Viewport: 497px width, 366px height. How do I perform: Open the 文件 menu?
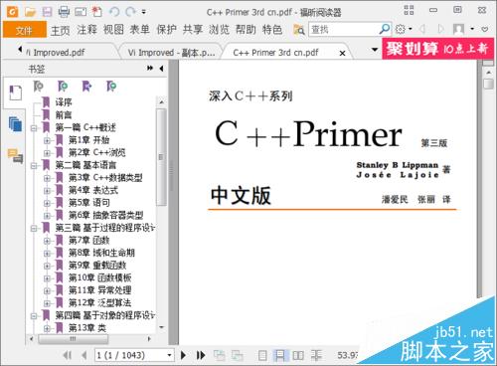coord(24,30)
